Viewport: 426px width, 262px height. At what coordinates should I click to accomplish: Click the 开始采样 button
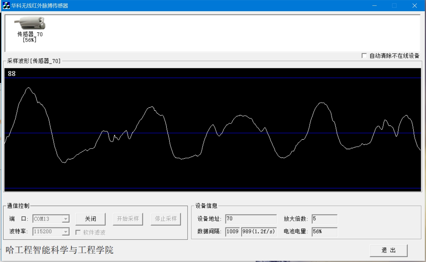(128, 219)
